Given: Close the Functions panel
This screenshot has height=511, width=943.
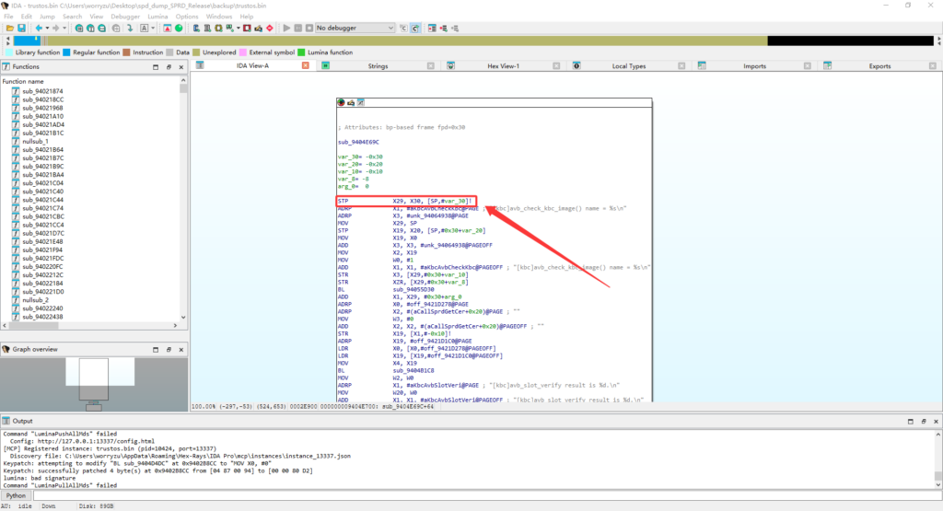Looking at the screenshot, I should pos(181,66).
